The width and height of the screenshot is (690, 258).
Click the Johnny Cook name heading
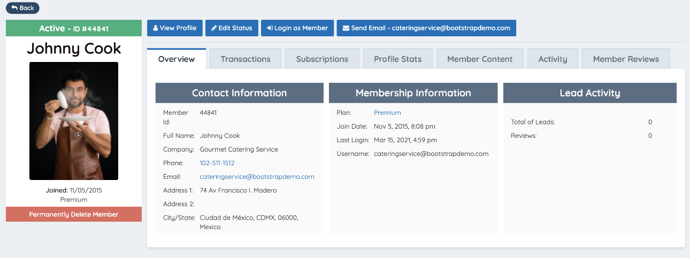(x=74, y=49)
